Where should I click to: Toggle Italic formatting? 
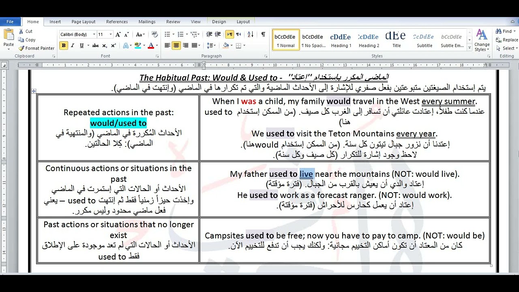(73, 45)
